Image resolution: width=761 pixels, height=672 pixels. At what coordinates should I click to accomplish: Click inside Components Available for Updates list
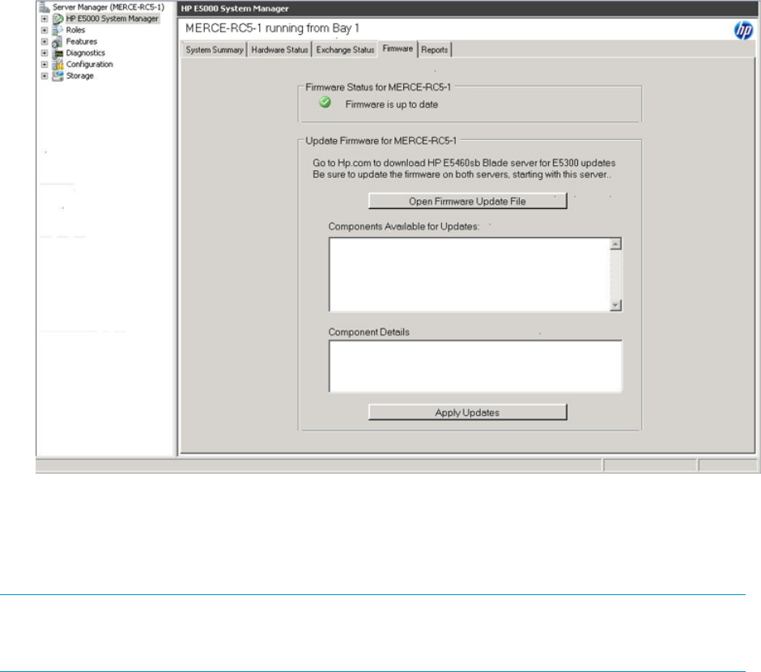pos(470,274)
